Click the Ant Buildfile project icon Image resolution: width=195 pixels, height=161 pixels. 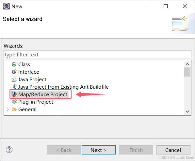(x=14, y=87)
